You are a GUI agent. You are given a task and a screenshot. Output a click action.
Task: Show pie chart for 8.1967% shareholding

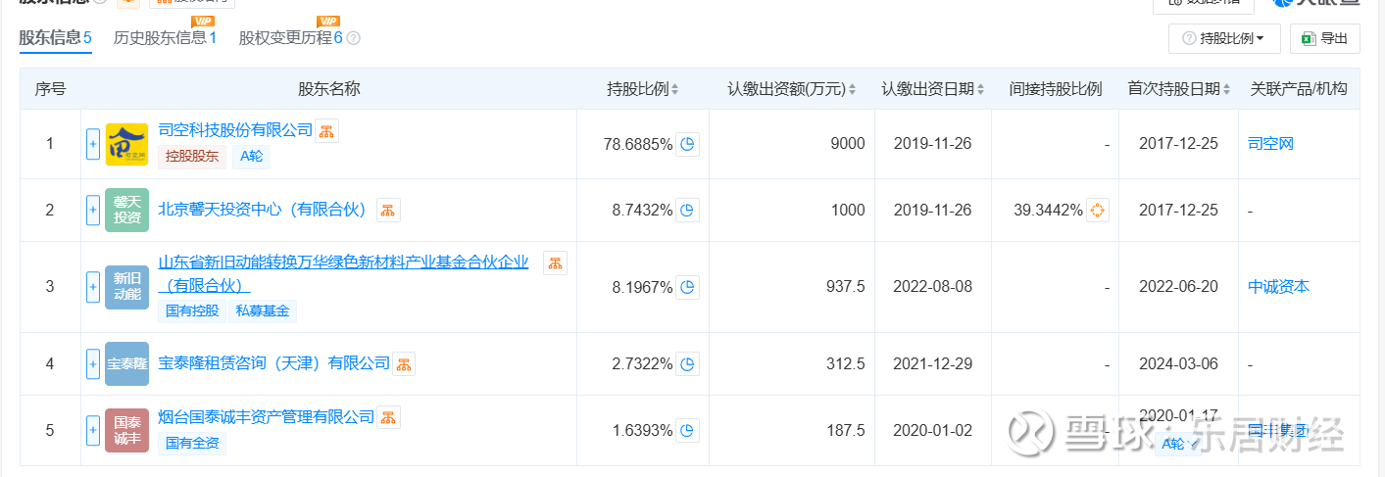tap(688, 287)
